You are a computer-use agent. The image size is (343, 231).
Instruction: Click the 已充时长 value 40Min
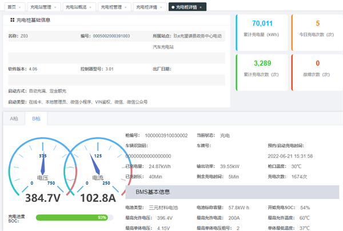(x=155, y=177)
